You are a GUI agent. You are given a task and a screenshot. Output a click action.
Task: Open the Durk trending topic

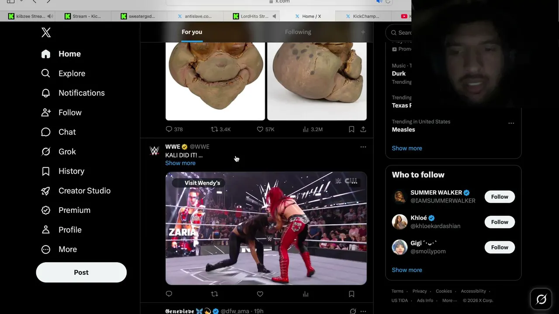click(399, 73)
